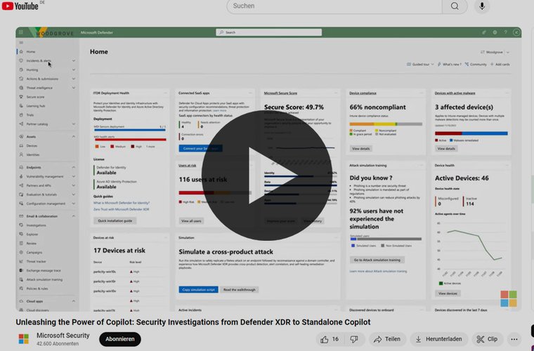Dislike the video with the thumbs-down icon

(x=354, y=339)
